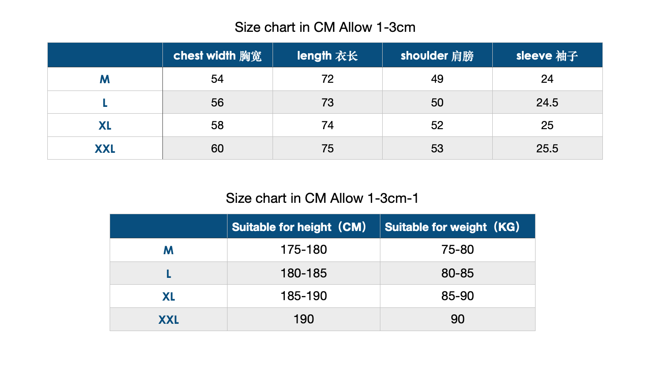Select the XXL row label in first table
647x382 pixels.
(105, 148)
